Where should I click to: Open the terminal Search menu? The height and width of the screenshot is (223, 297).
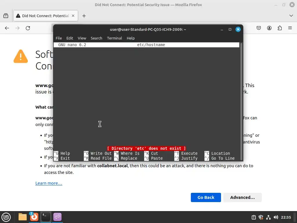(x=96, y=38)
